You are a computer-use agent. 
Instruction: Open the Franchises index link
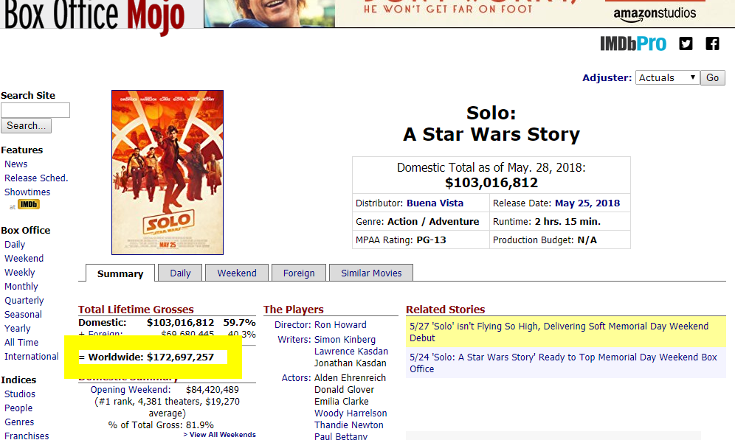tap(27, 436)
